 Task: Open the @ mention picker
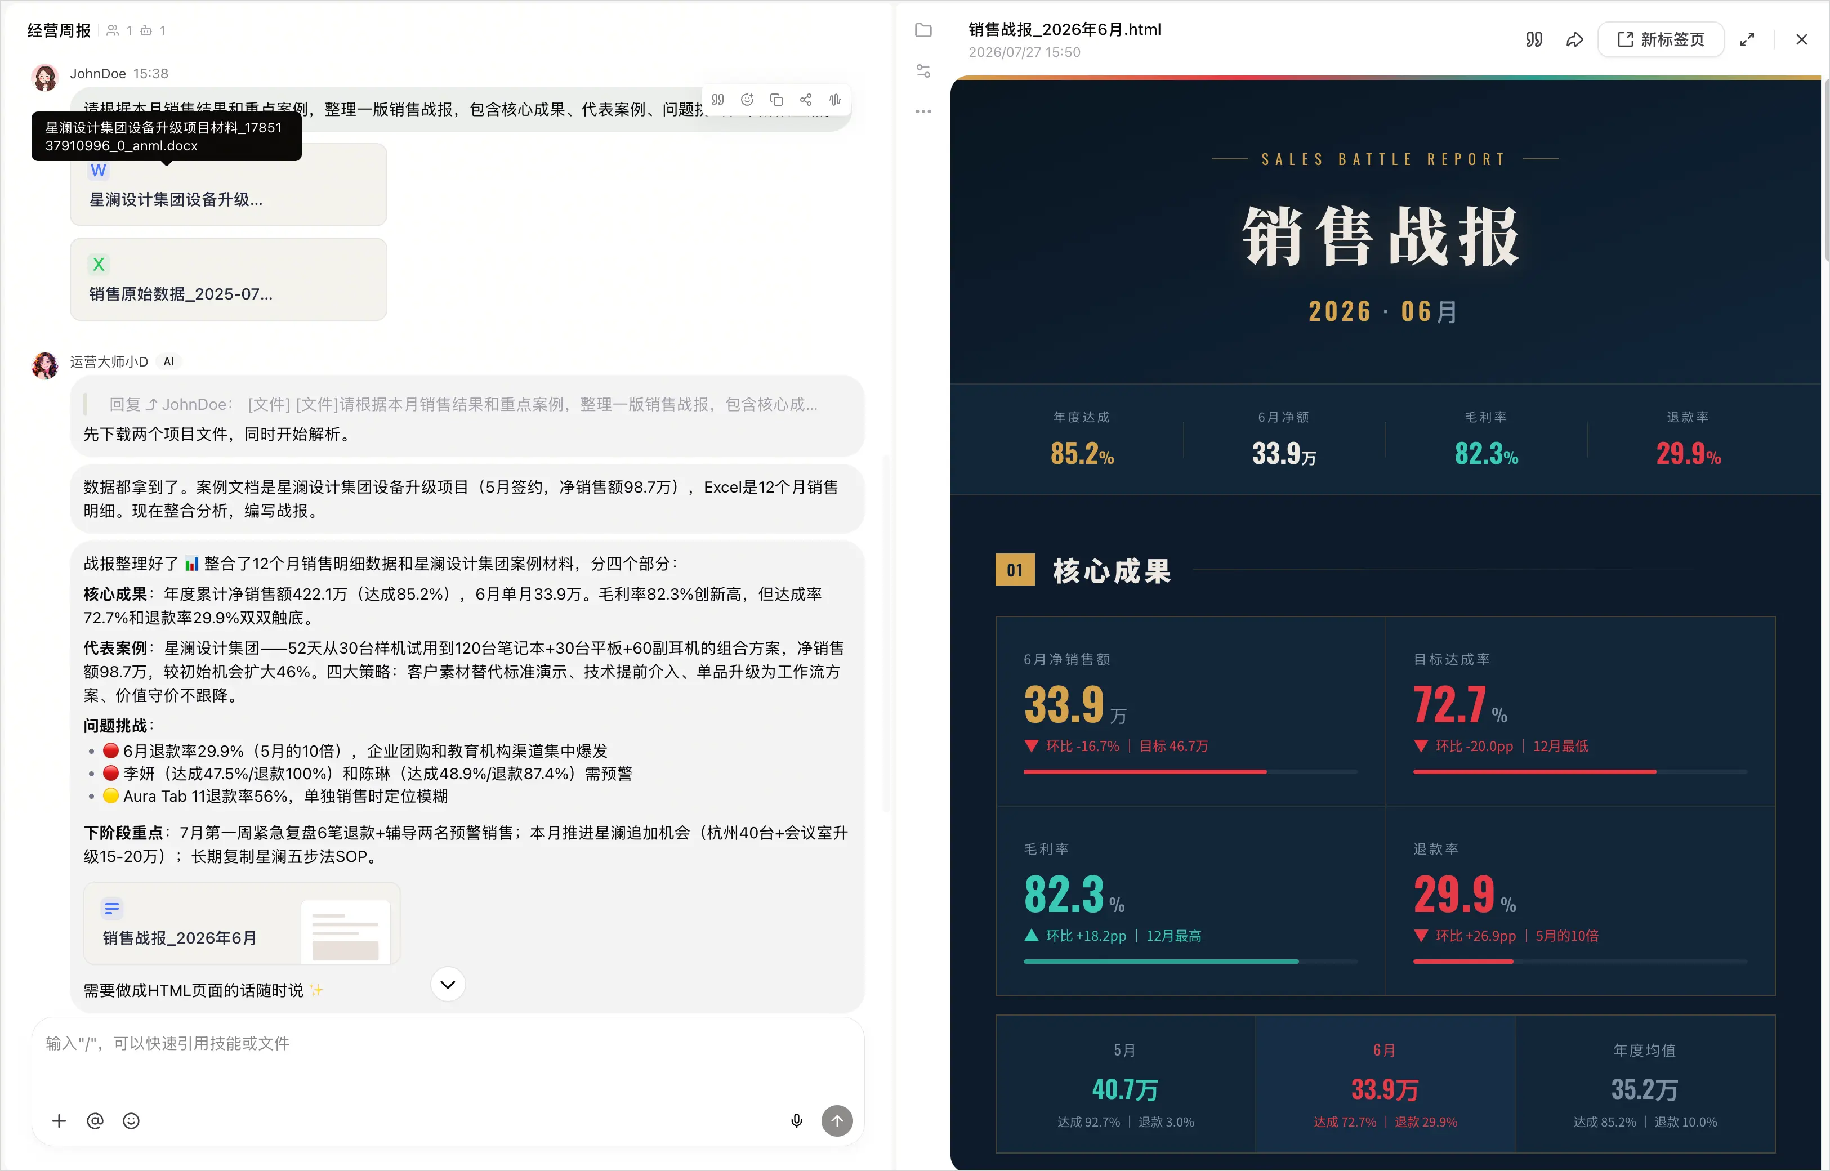coord(95,1121)
